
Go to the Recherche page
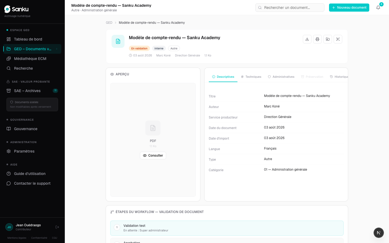coord(32,68)
